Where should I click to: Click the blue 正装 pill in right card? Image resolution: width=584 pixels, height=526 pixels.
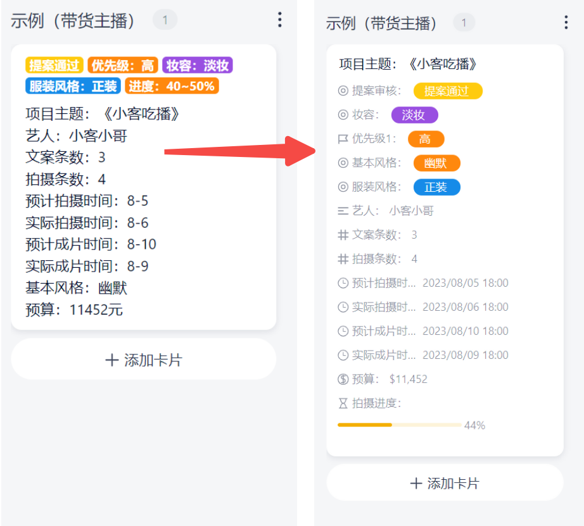[x=436, y=187]
